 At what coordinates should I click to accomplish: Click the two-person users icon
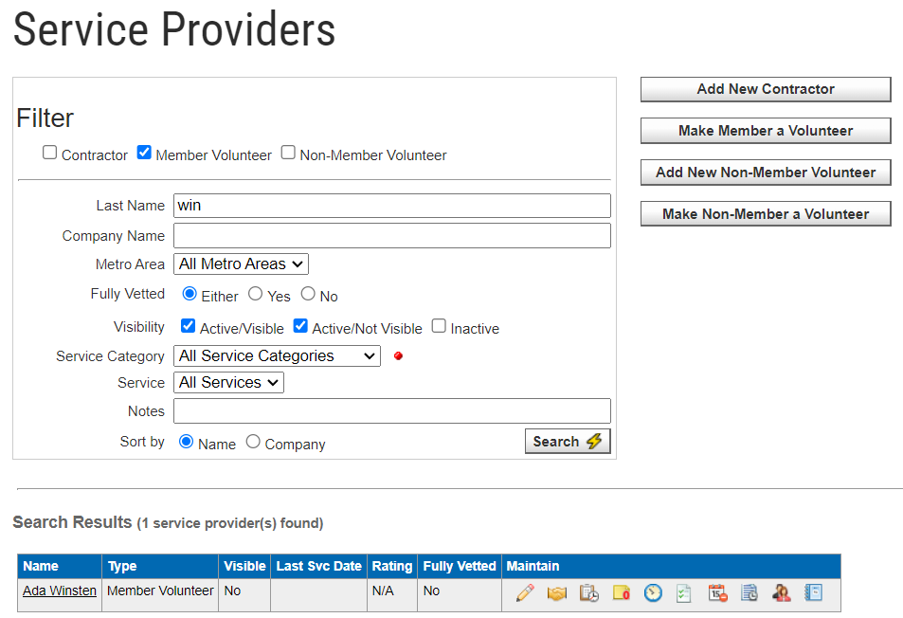click(x=782, y=592)
